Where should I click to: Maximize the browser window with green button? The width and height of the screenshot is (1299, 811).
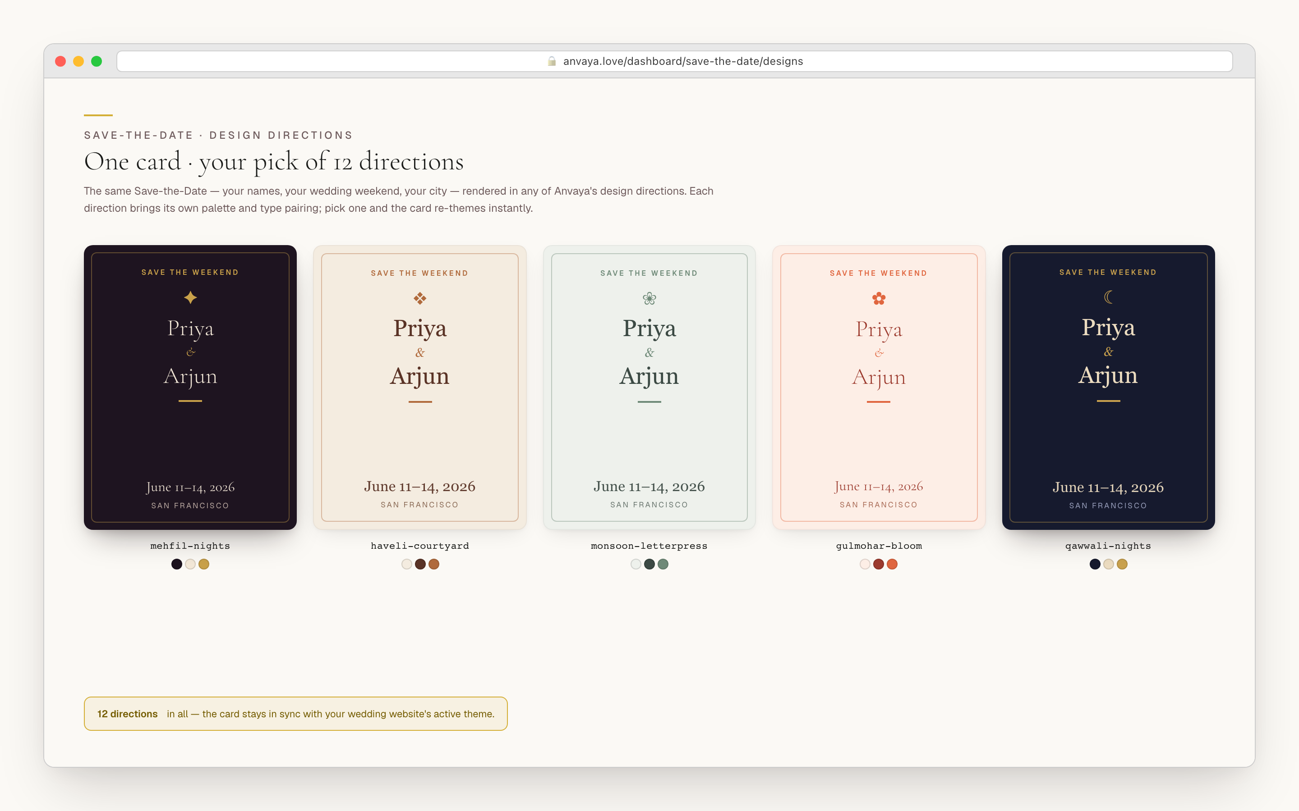(x=97, y=61)
